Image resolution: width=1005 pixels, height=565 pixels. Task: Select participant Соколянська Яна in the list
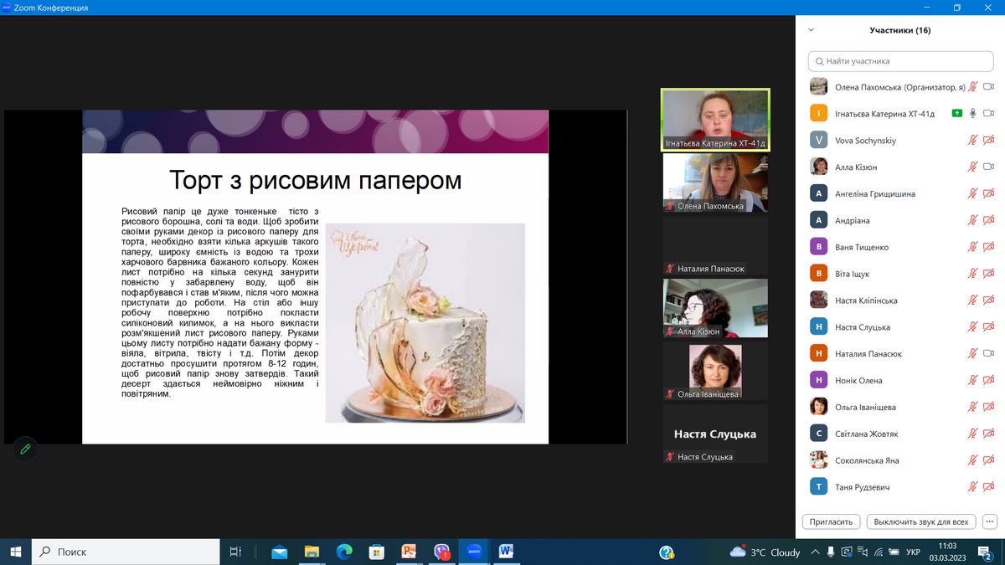[867, 460]
